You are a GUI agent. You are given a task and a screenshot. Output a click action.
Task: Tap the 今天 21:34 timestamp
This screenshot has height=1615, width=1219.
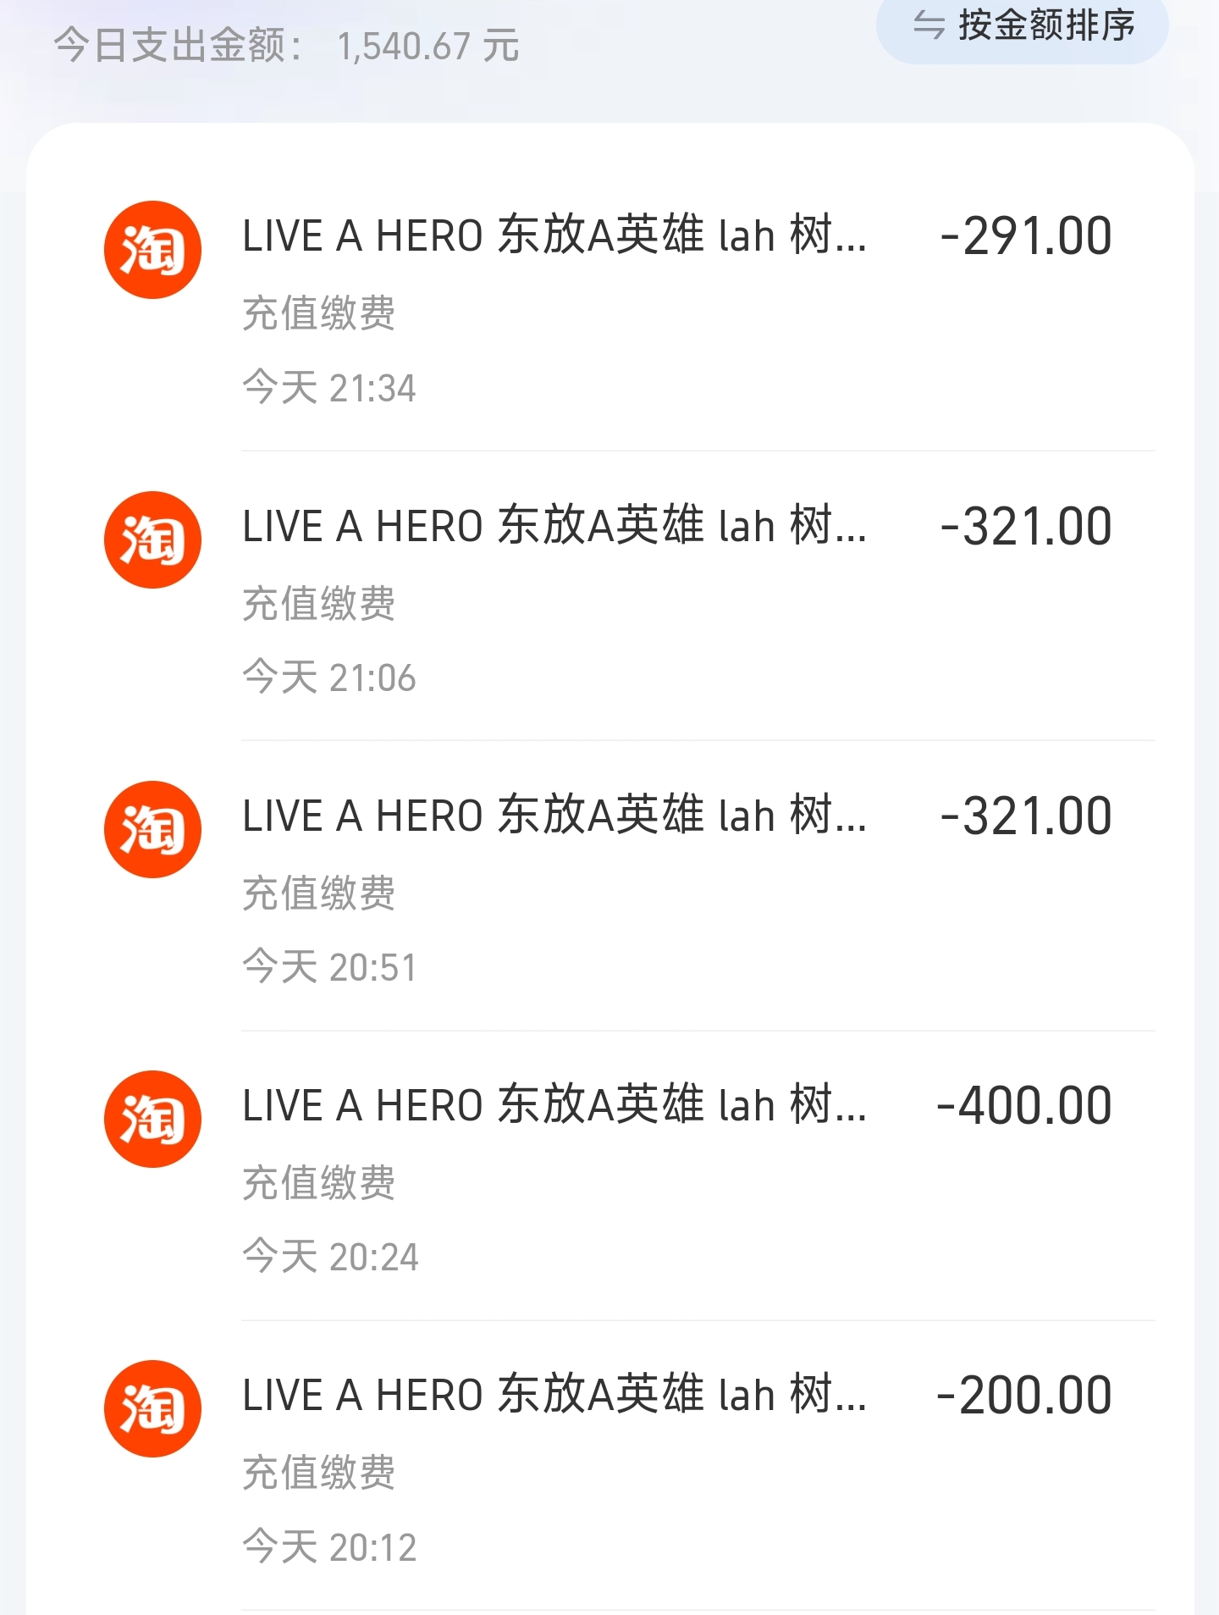(329, 388)
